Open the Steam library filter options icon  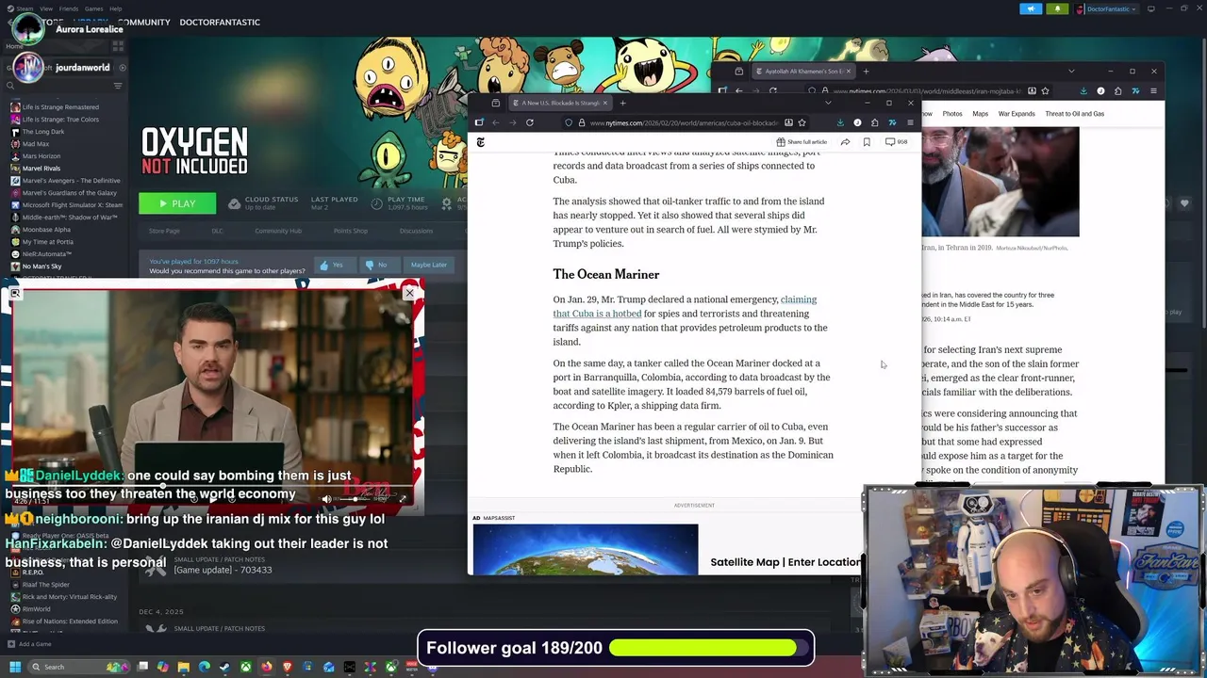[x=118, y=86]
